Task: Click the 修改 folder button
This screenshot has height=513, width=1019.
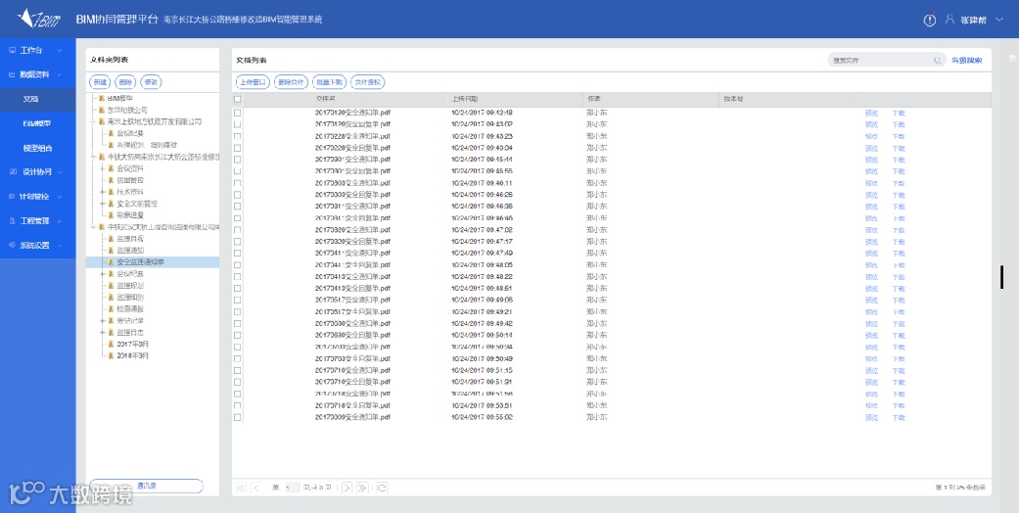Action: point(151,82)
